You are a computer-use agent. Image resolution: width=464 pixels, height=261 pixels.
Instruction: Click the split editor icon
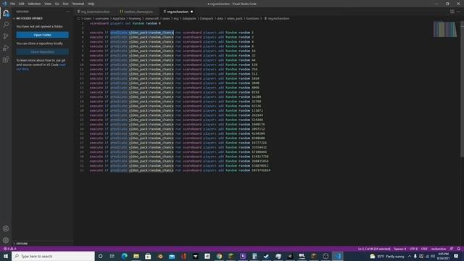click(x=452, y=12)
